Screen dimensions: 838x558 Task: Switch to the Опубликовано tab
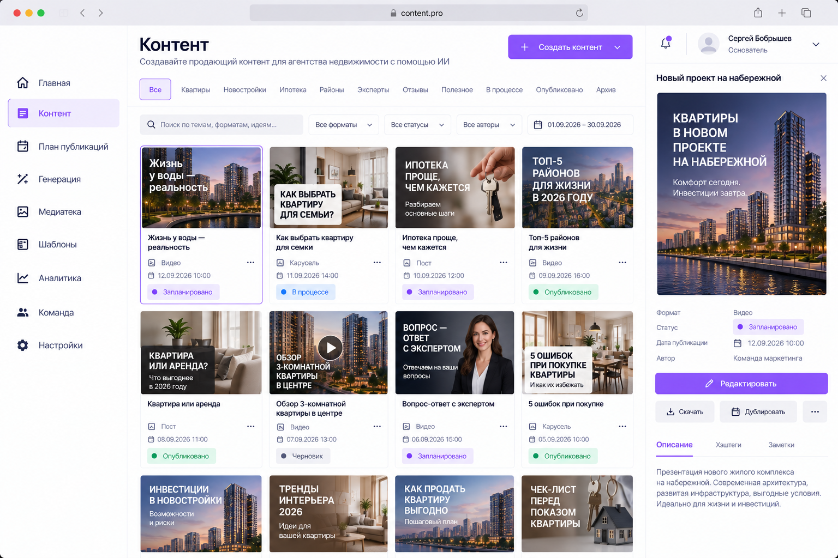[x=559, y=90]
